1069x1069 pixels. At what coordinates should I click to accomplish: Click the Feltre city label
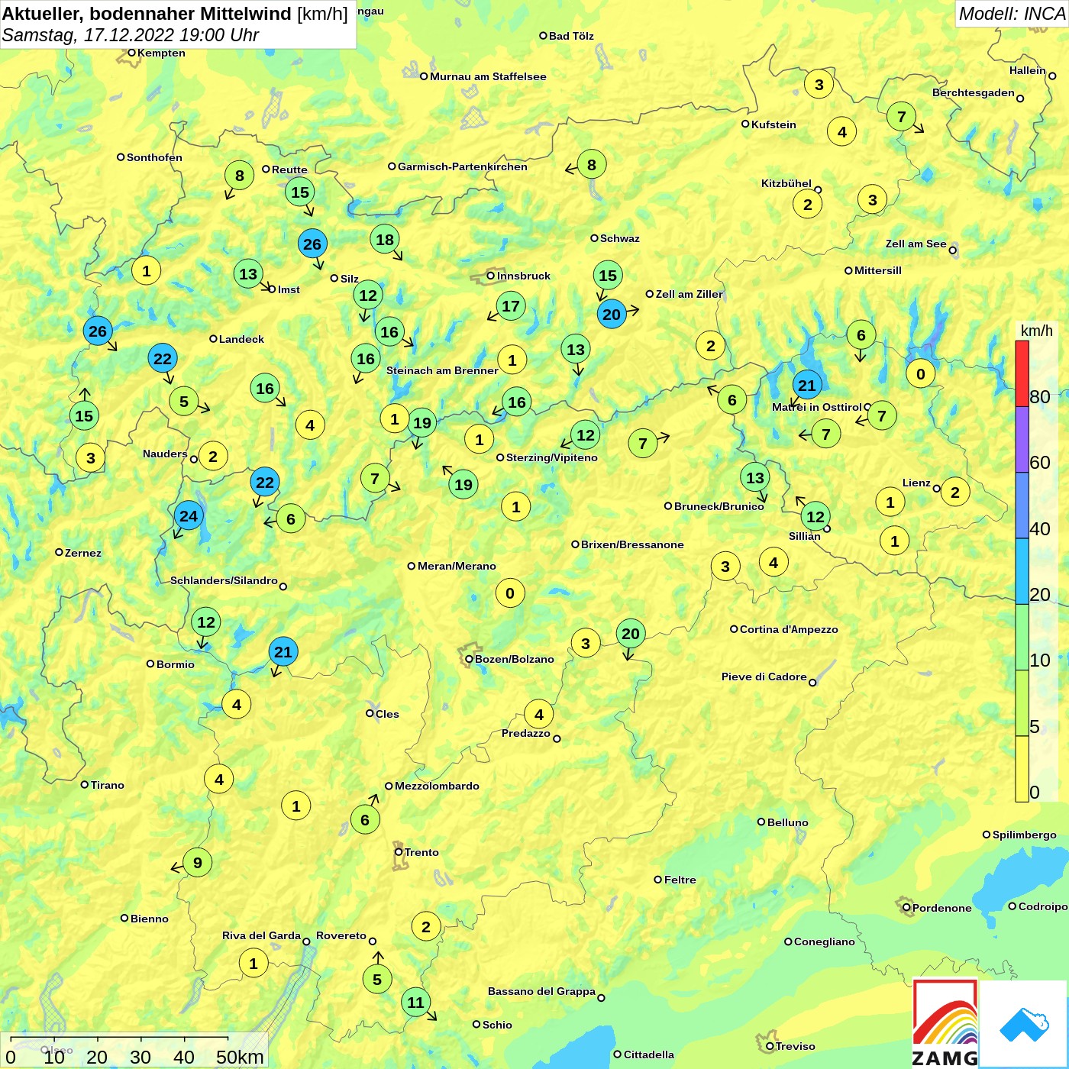pos(680,880)
